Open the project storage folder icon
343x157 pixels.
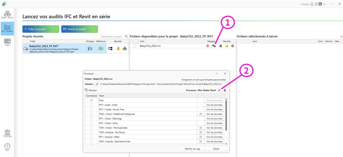[x=90, y=49]
